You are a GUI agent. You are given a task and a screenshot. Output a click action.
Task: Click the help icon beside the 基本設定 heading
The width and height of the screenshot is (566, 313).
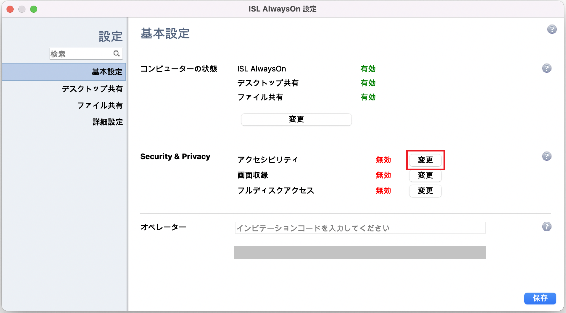click(x=552, y=30)
